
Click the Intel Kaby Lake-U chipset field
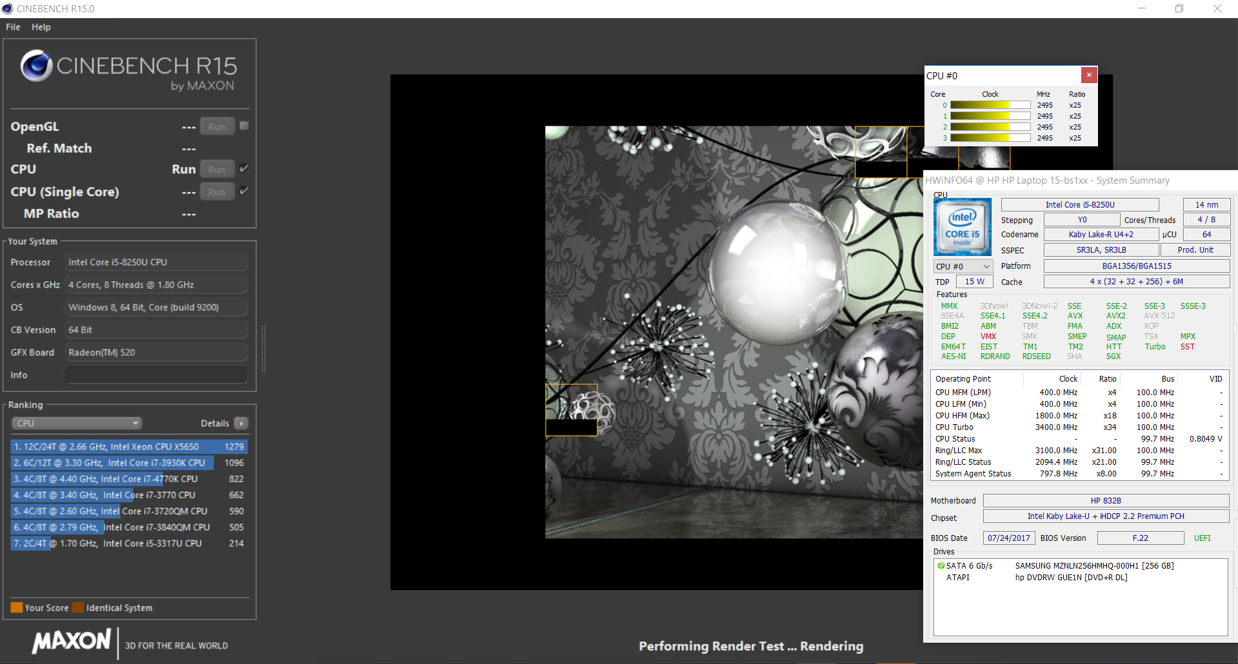coord(1106,516)
